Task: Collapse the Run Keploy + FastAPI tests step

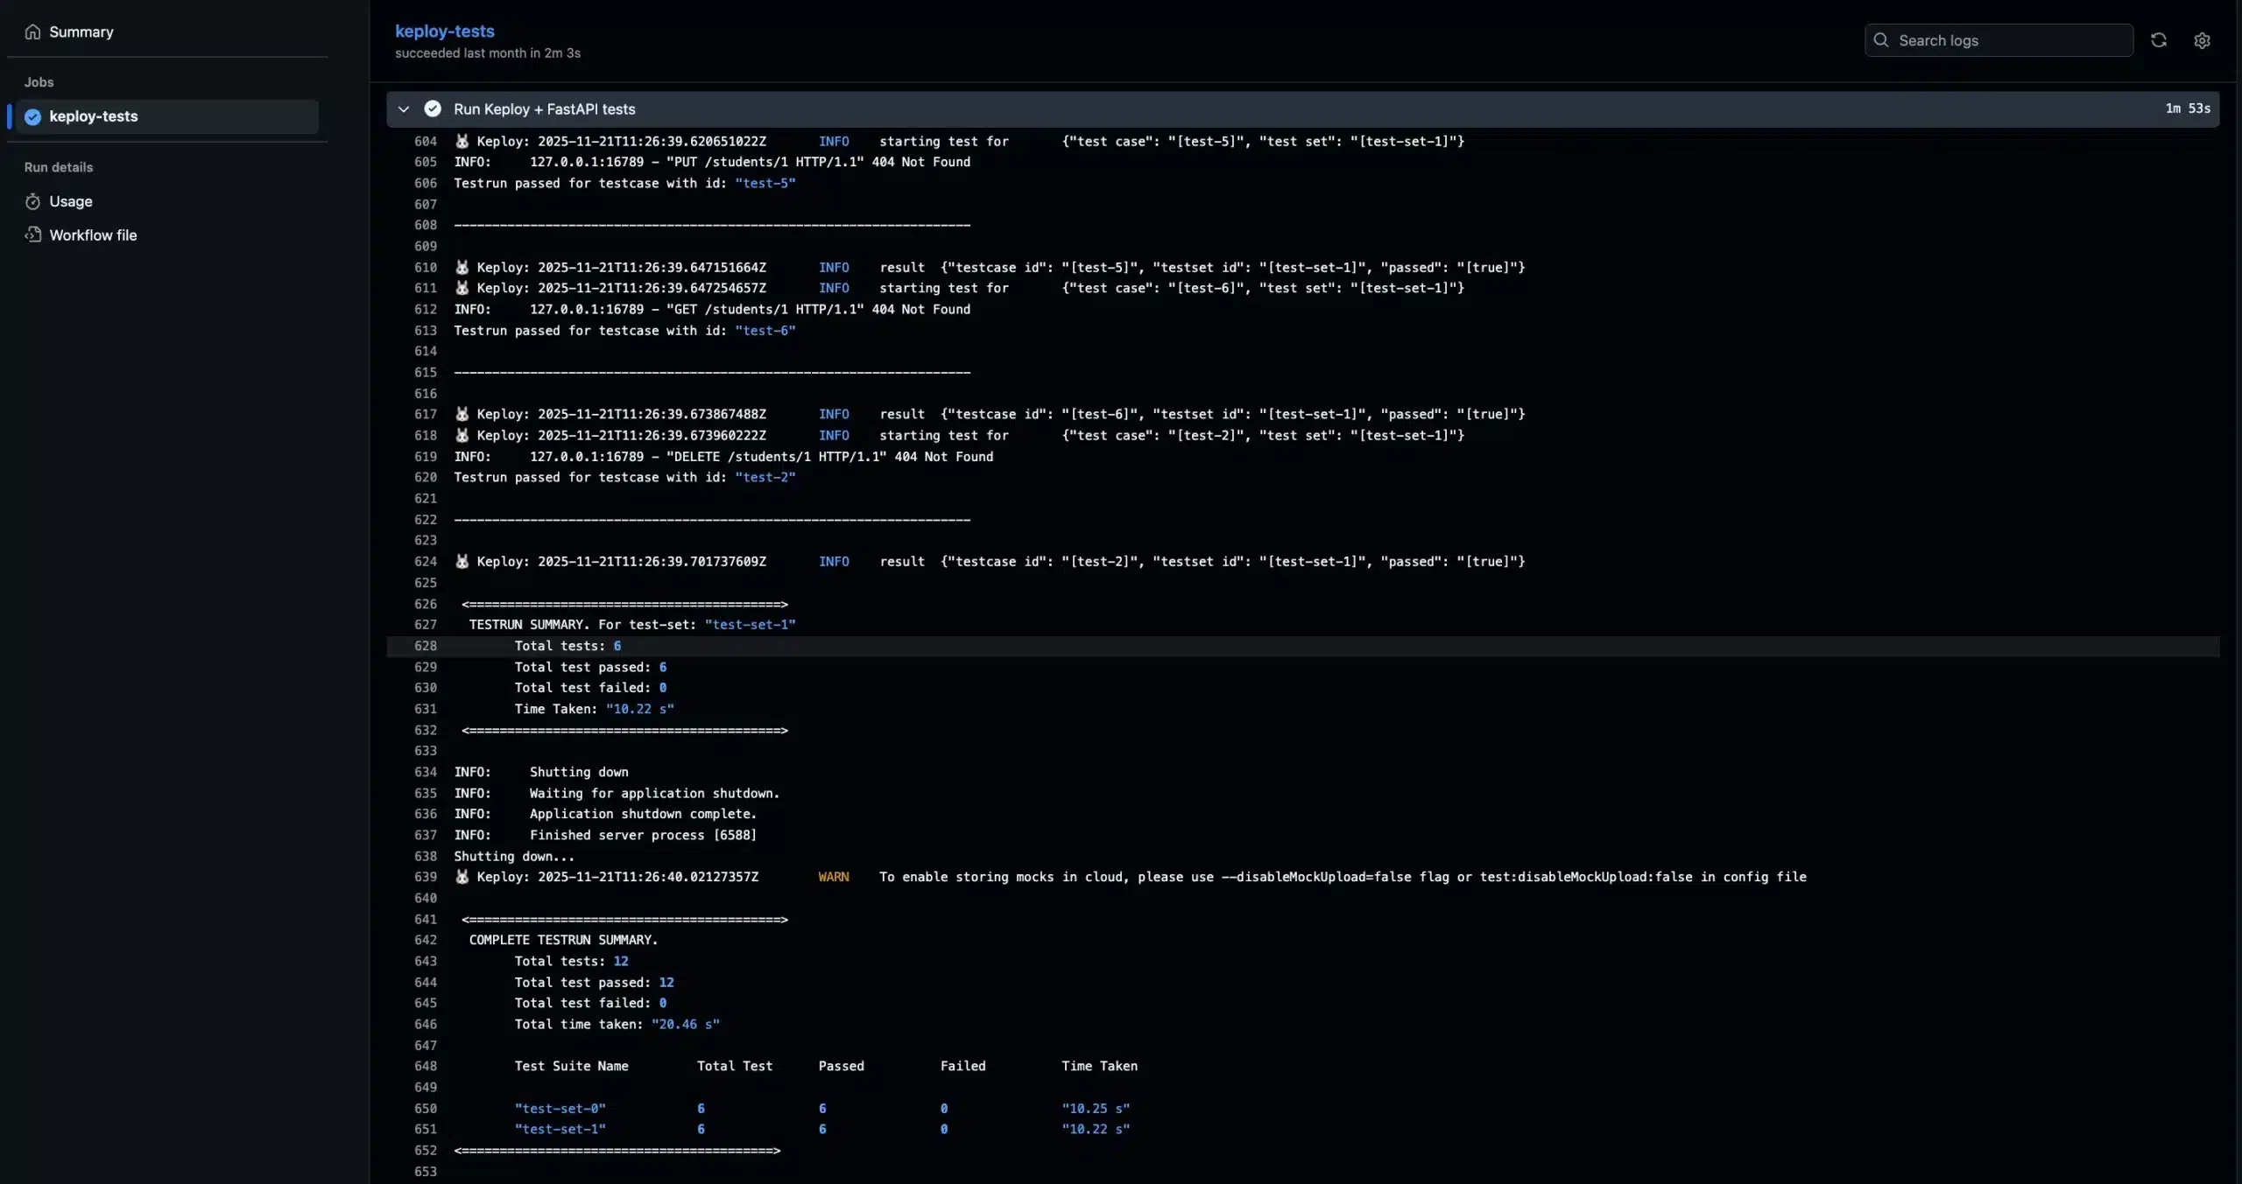Action: [x=404, y=109]
